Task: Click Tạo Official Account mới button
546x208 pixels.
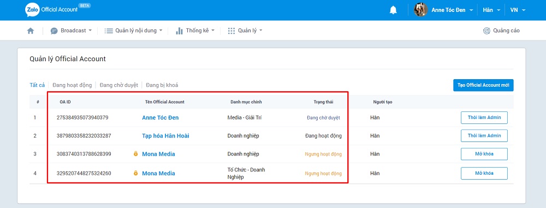Action: 483,85
